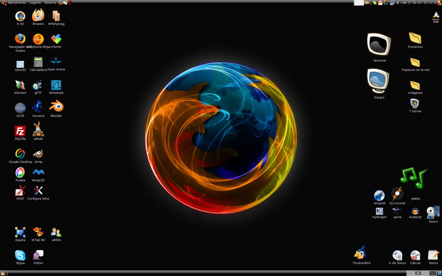Expand the Sistema menu
The height and width of the screenshot is (276, 442).
point(50,3)
